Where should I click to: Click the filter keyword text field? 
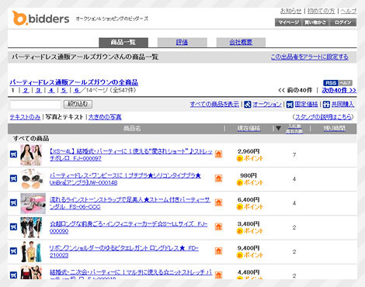pos(35,105)
